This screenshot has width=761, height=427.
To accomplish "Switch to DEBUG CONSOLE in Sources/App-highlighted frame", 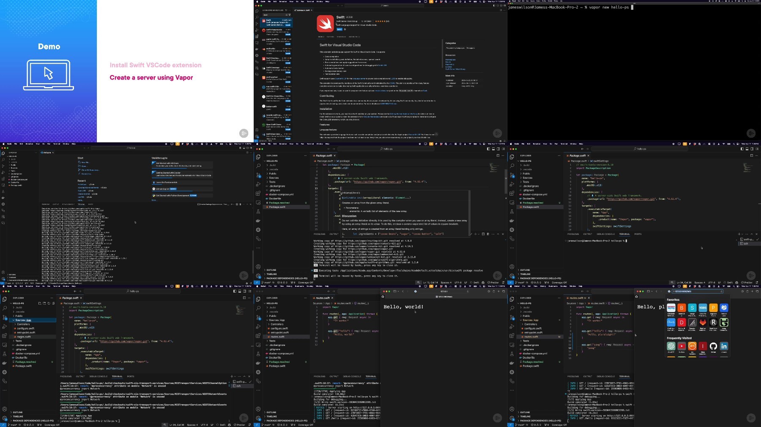I will point(98,376).
